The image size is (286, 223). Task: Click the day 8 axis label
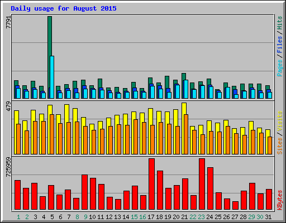click(77, 217)
